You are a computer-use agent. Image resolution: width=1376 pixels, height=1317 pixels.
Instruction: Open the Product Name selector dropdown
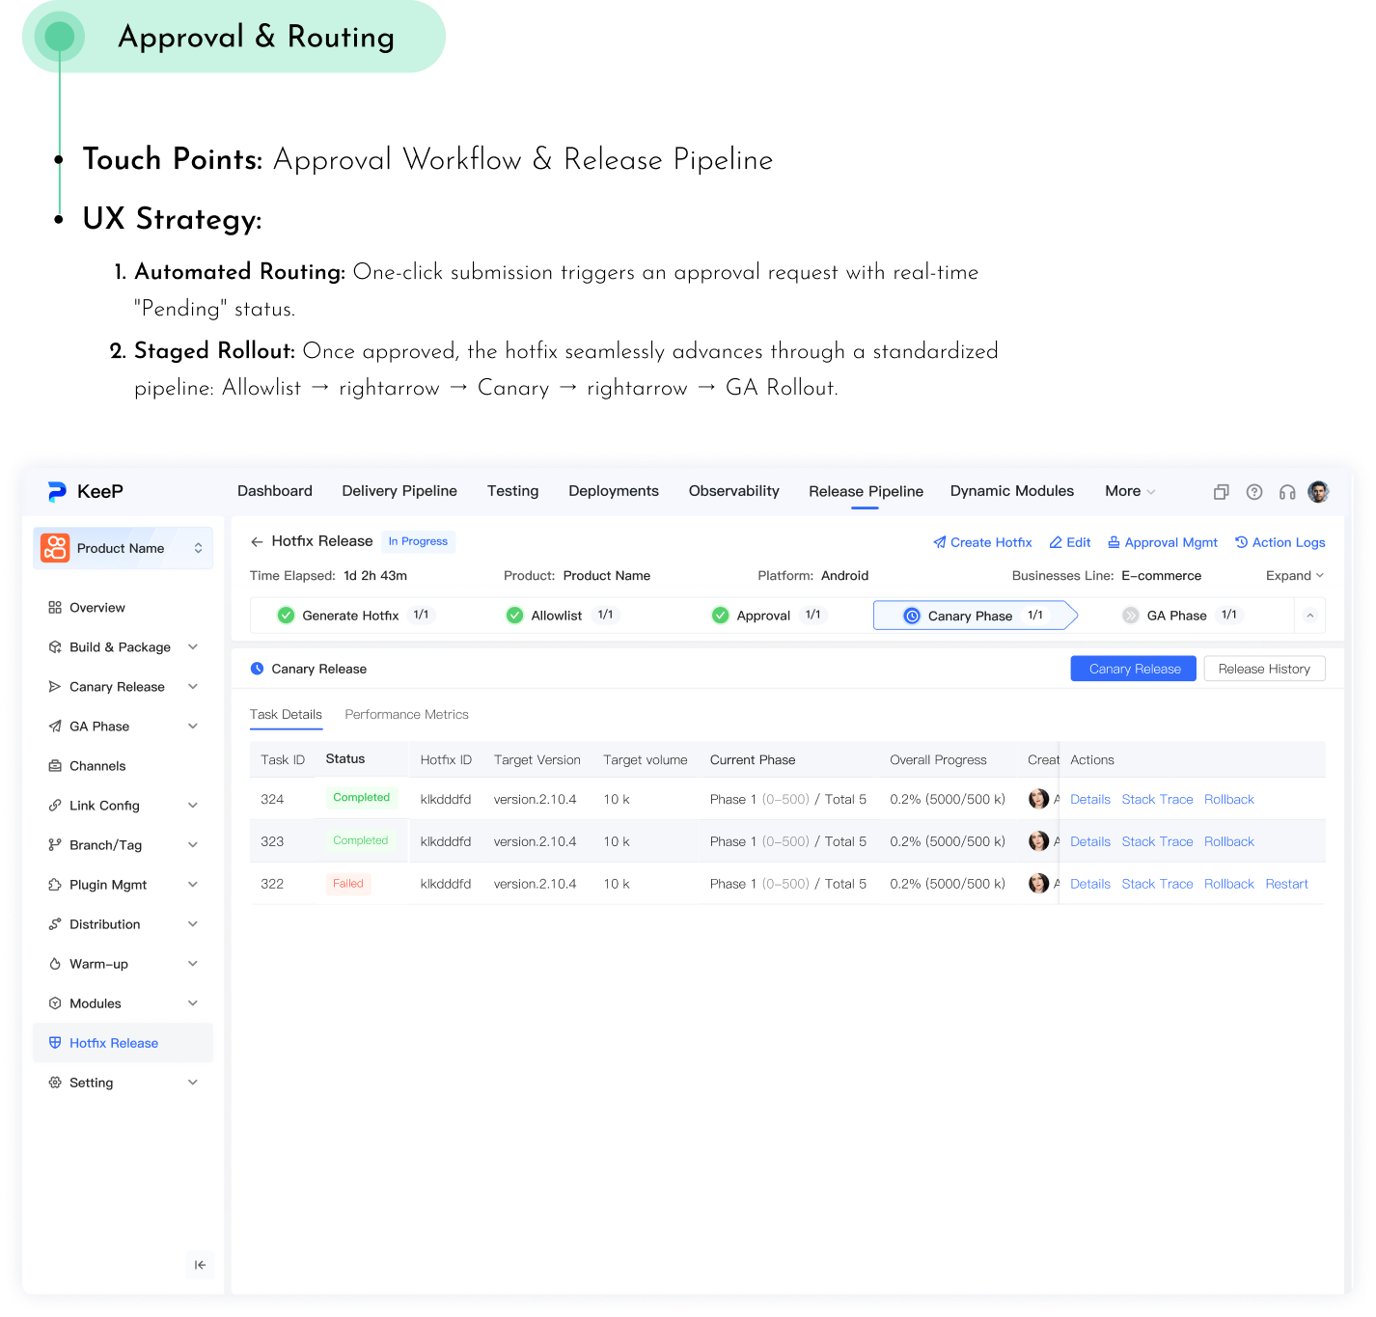[124, 548]
